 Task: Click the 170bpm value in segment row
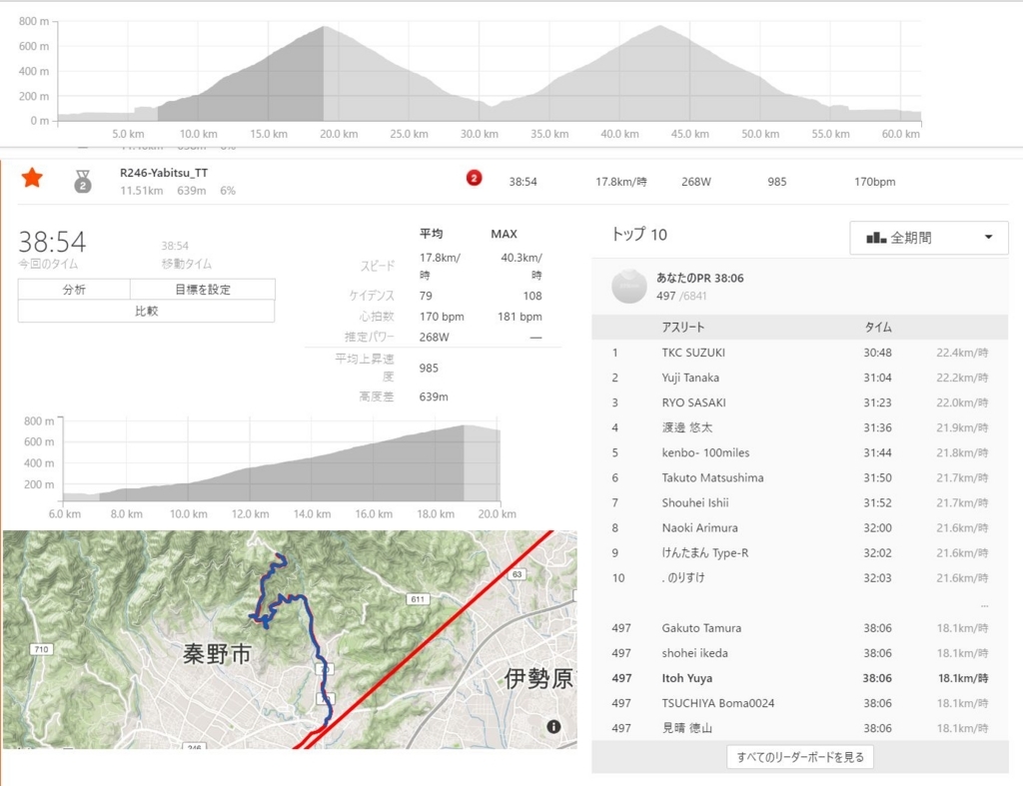coord(875,182)
